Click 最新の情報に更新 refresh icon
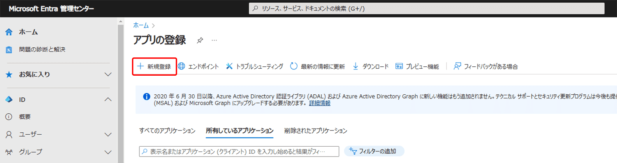Screen dimensions: 617x163 pyautogui.click(x=294, y=66)
